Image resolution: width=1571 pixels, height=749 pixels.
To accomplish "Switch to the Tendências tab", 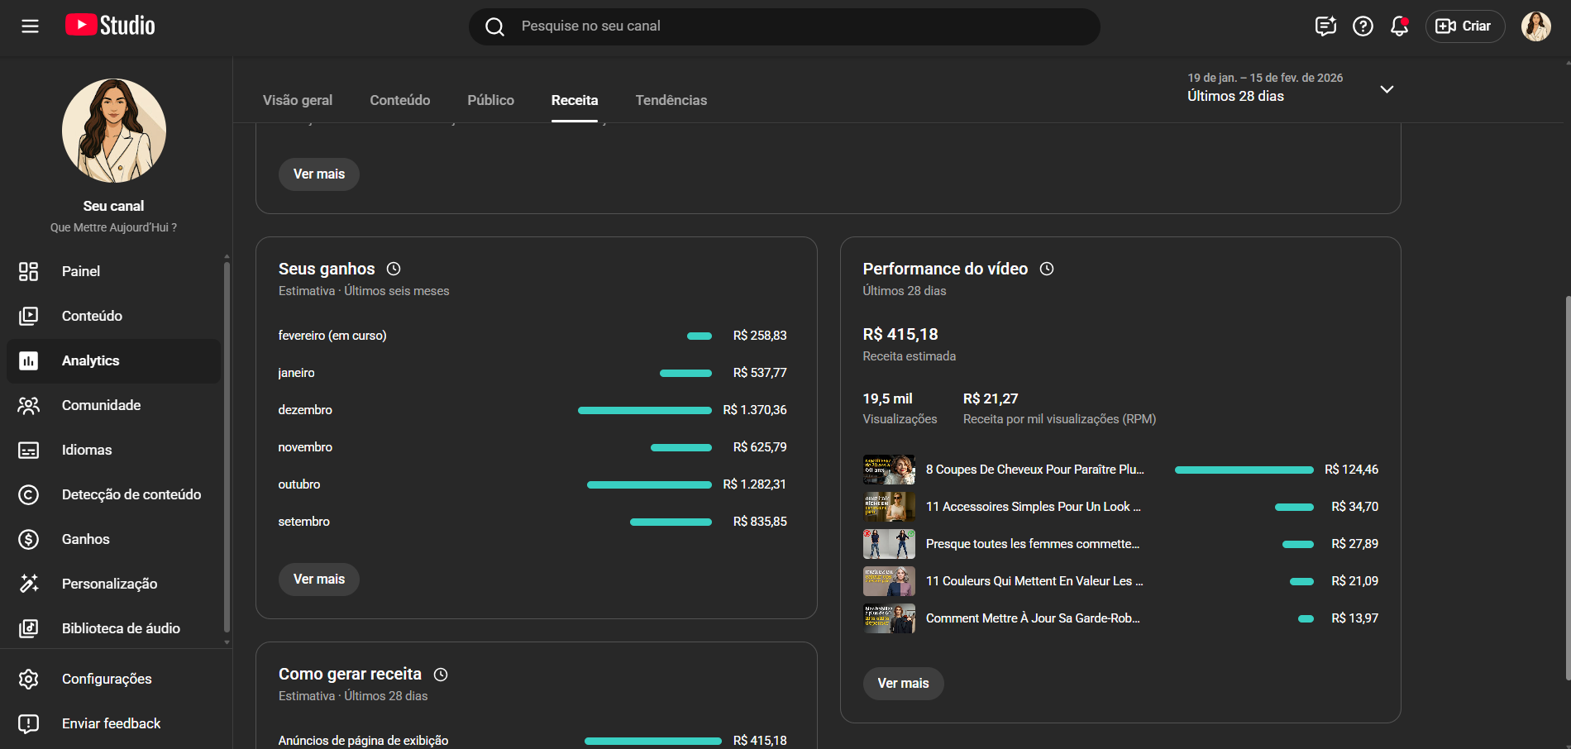I will pyautogui.click(x=671, y=100).
